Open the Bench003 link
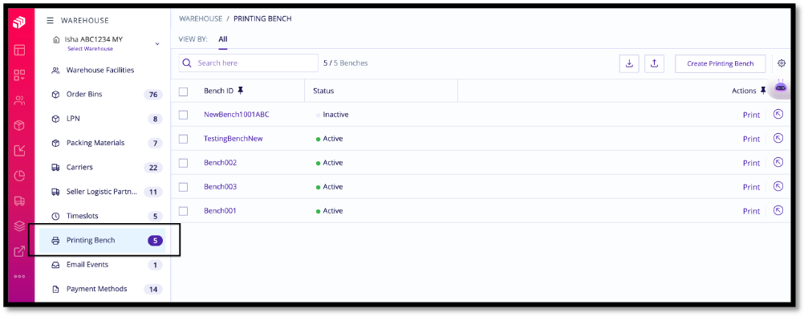Viewport: 804px width, 317px height. click(x=220, y=187)
